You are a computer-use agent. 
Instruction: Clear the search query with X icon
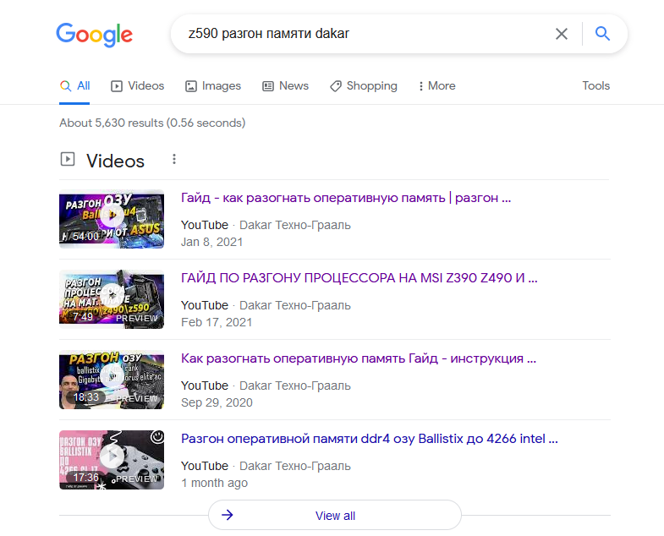562,34
